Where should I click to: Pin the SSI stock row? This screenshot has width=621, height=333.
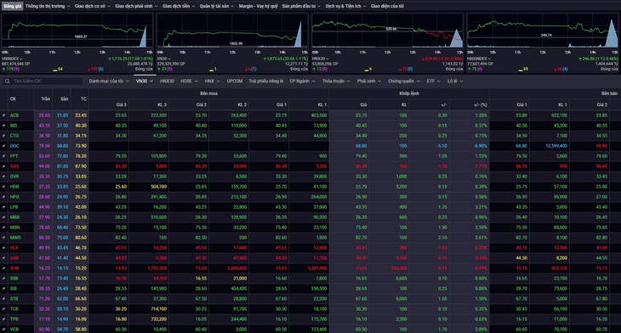pyautogui.click(x=3, y=289)
